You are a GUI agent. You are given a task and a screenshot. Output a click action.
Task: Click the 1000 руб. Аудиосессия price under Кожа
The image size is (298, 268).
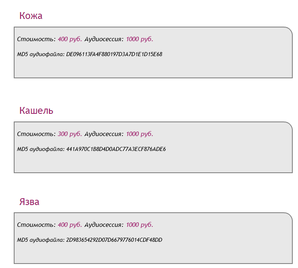click(x=139, y=39)
